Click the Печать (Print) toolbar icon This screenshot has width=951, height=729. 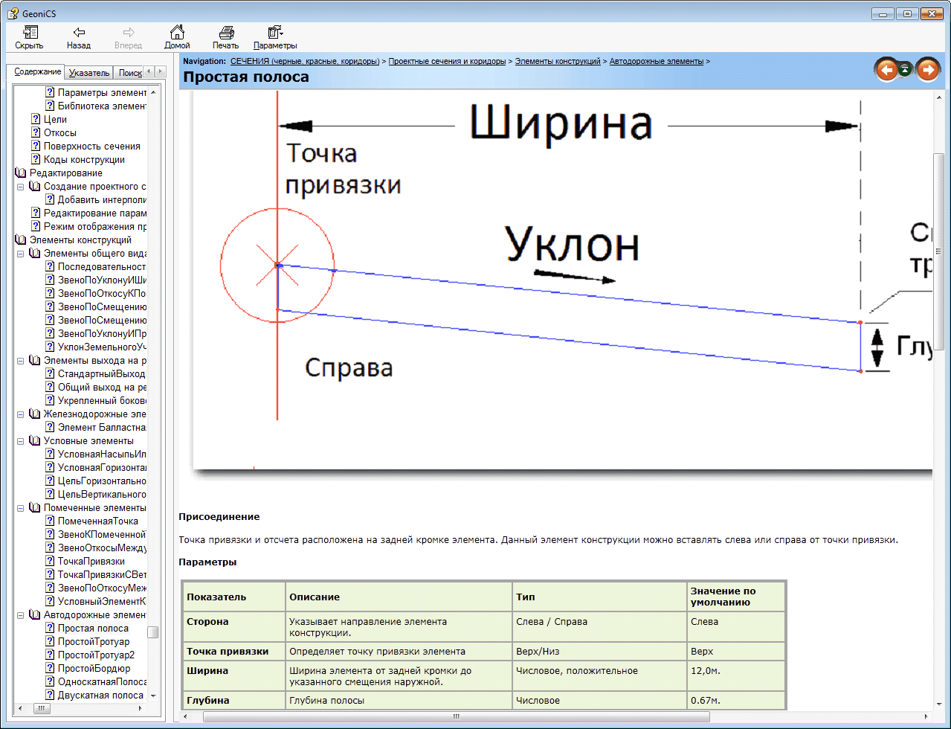(x=226, y=33)
